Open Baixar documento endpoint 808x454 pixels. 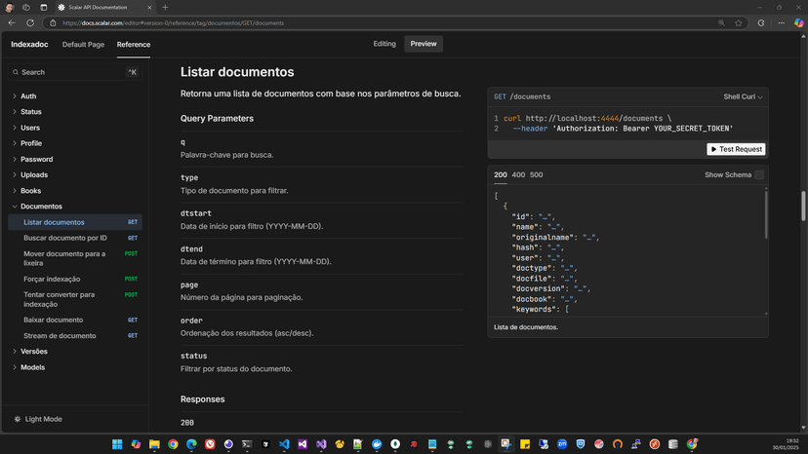[x=75, y=320]
